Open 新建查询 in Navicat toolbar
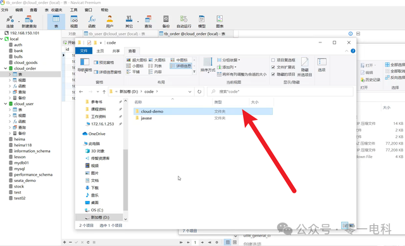405x246 pixels. (x=29, y=22)
